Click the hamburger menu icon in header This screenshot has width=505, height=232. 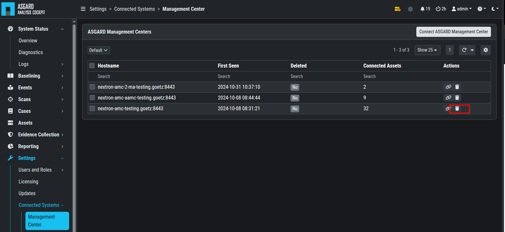[x=83, y=9]
